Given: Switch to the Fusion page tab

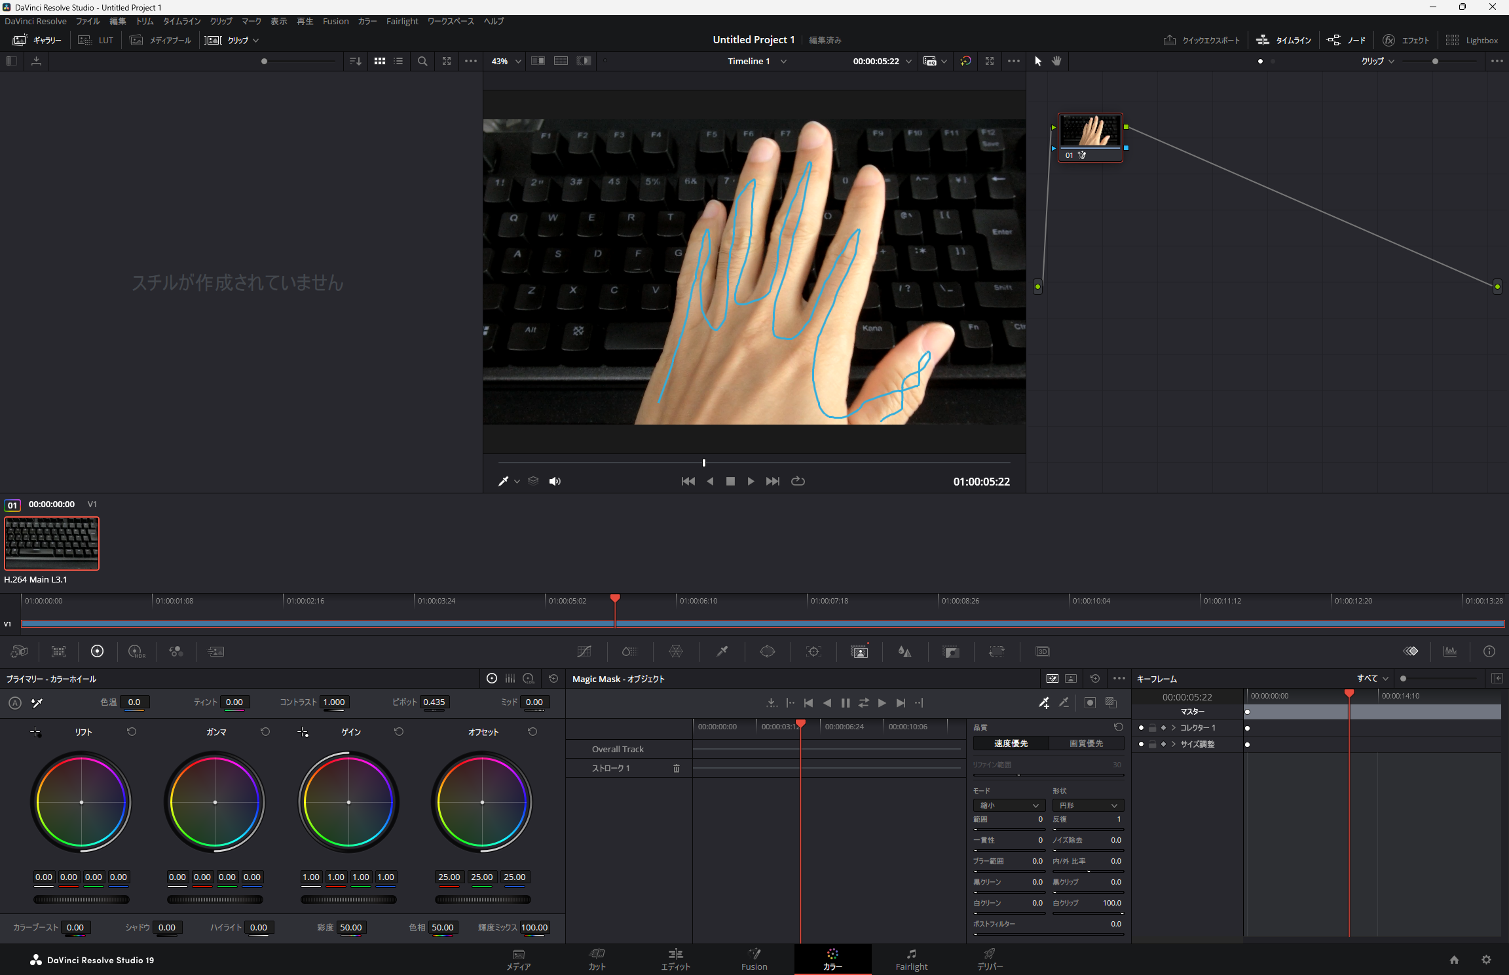Looking at the screenshot, I should (x=754, y=959).
